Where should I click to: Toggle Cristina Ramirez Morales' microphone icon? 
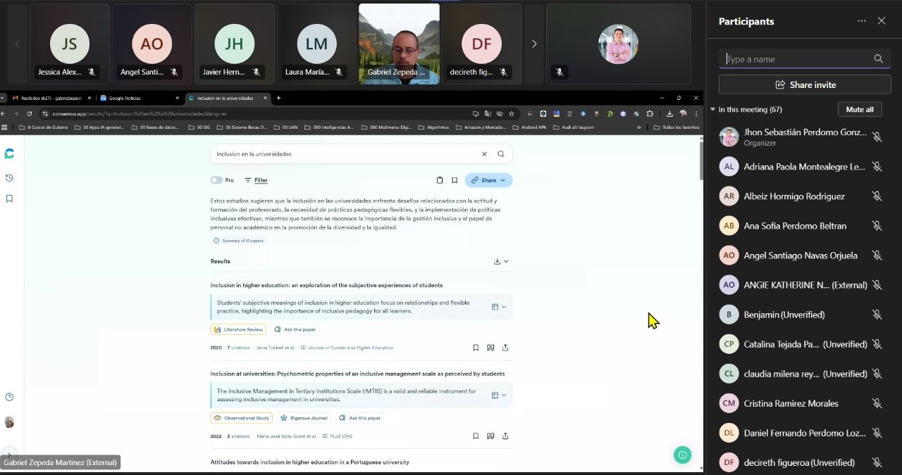[877, 403]
